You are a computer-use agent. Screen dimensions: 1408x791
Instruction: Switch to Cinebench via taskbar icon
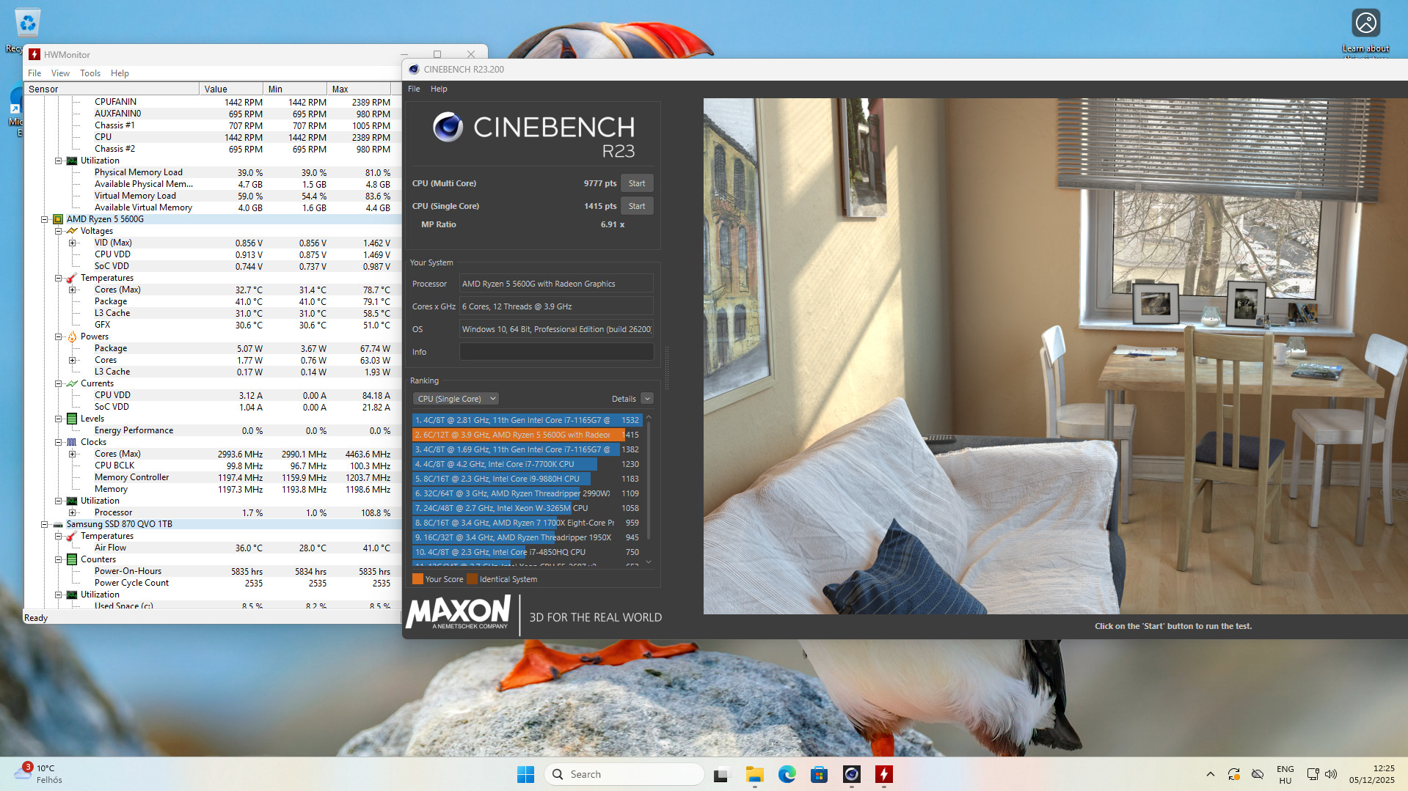tap(851, 774)
